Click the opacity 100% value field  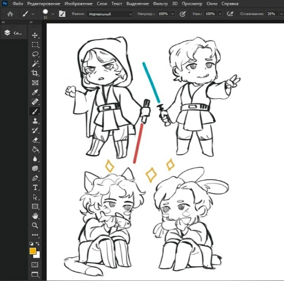[x=163, y=14]
